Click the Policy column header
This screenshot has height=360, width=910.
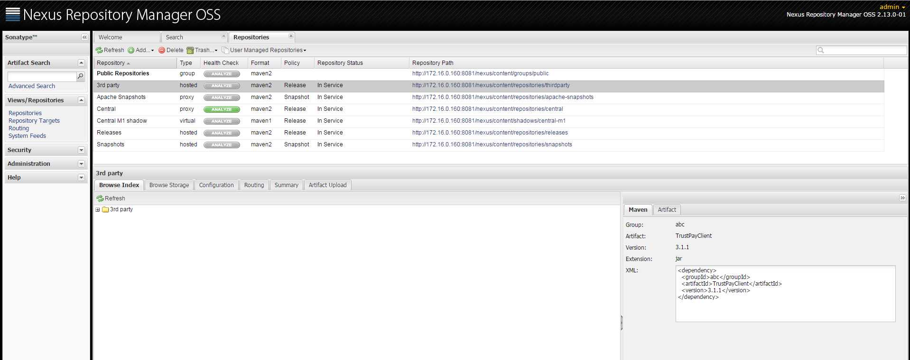(297, 63)
